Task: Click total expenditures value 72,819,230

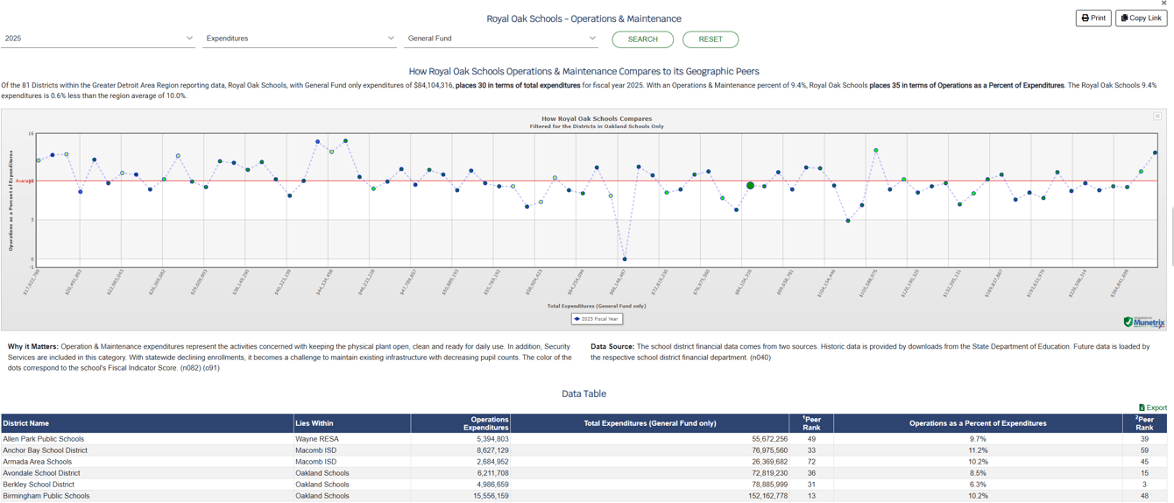Action: (x=768, y=473)
